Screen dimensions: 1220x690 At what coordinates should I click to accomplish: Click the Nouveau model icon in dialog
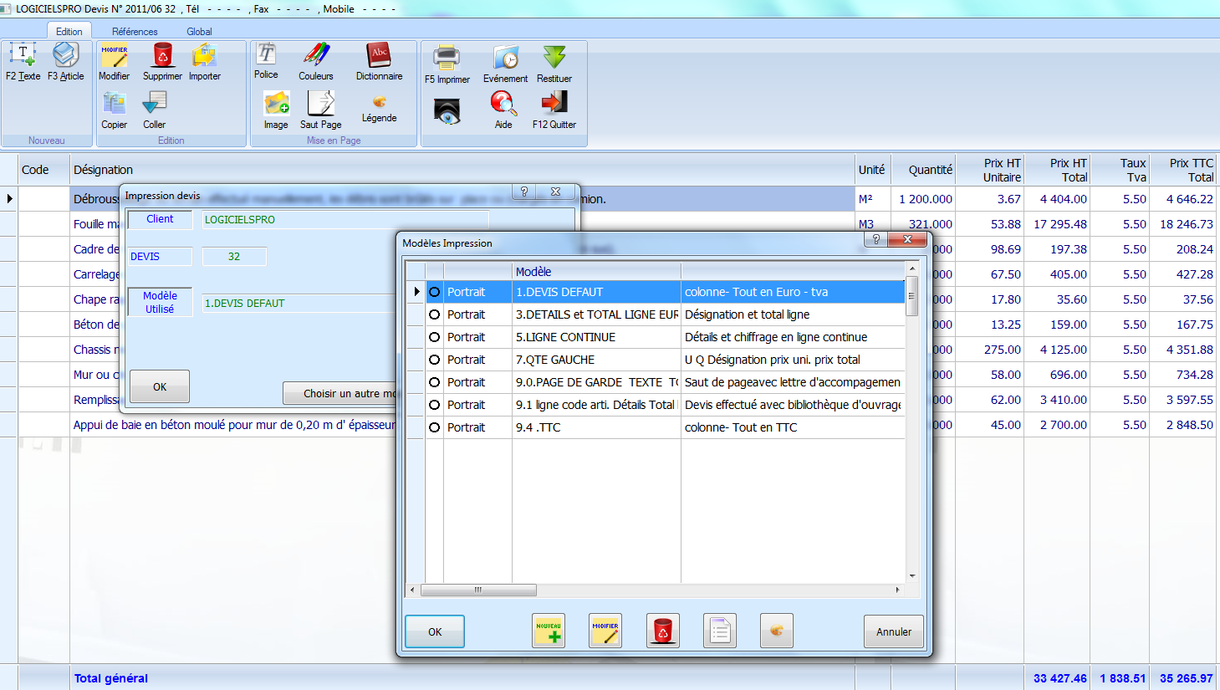tap(549, 631)
